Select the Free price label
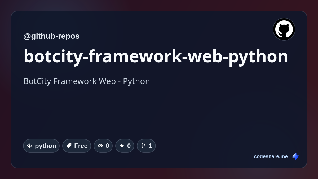318x179 pixels. 81,146
